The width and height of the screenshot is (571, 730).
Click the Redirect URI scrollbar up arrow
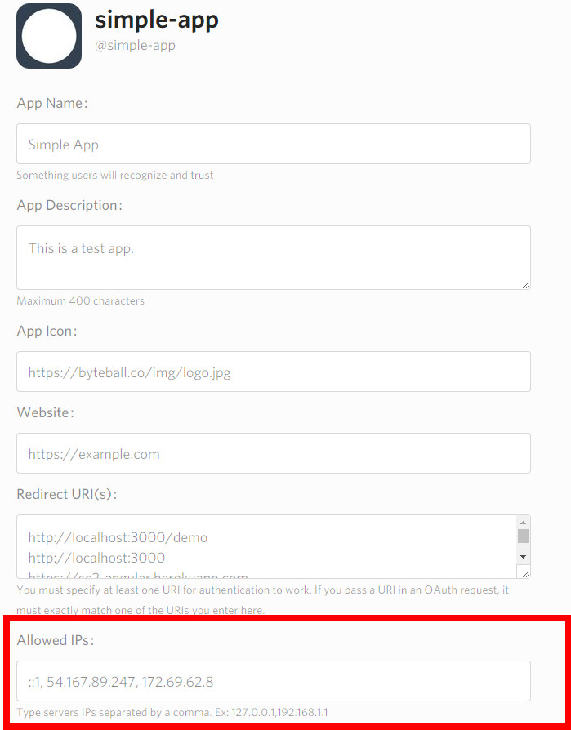[x=523, y=522]
